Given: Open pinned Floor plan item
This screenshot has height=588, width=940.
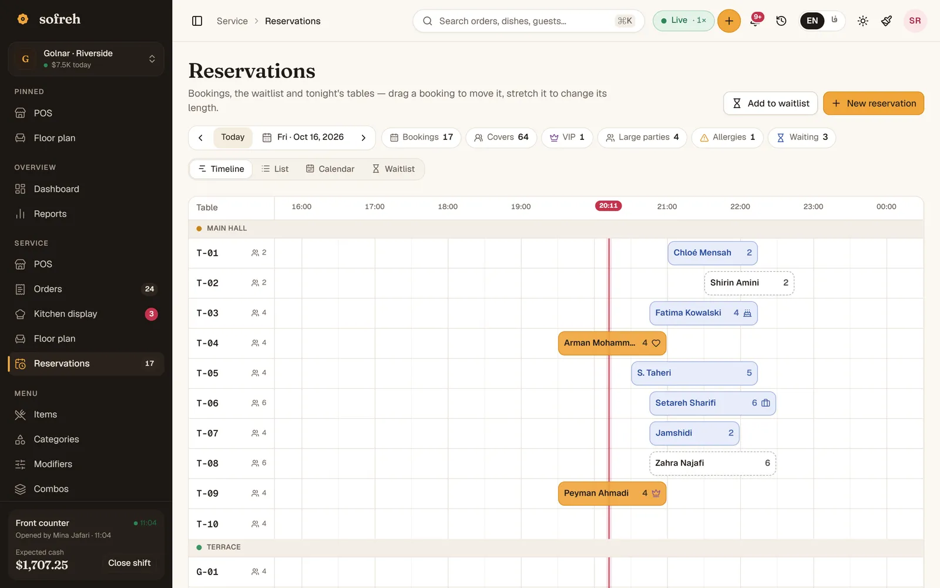Looking at the screenshot, I should (86, 138).
